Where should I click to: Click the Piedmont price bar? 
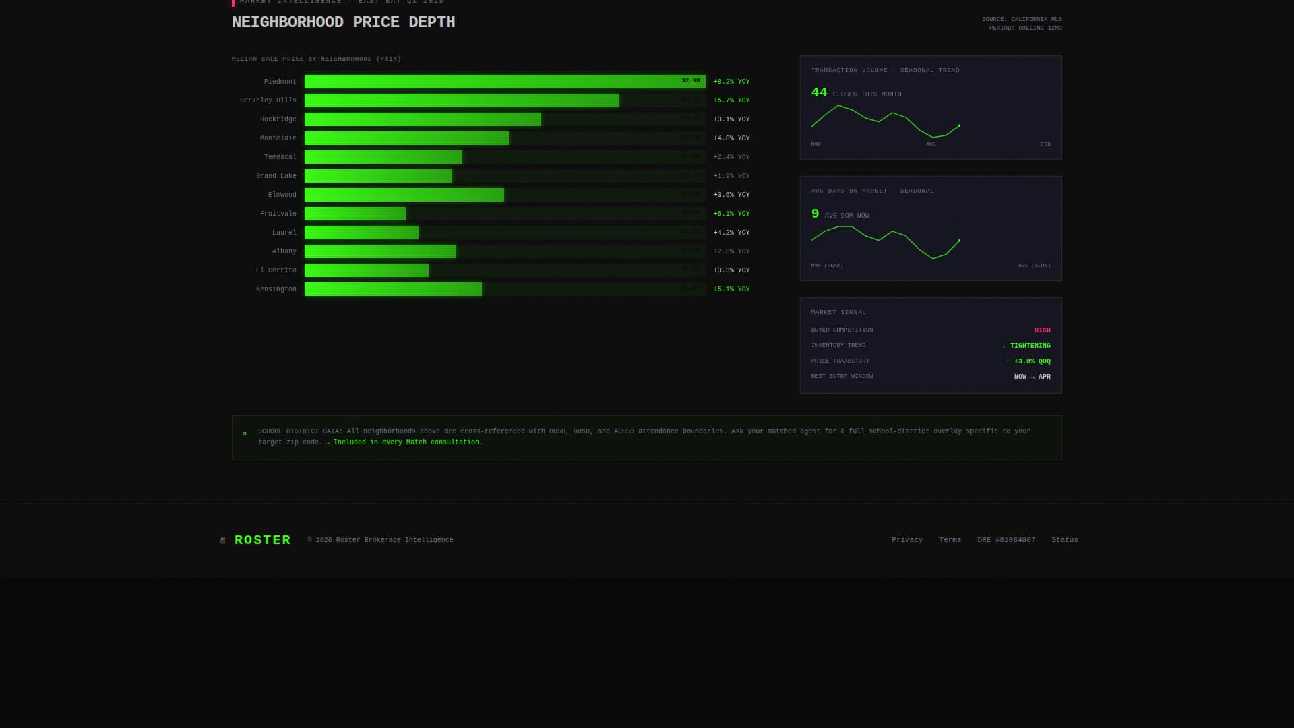point(504,82)
